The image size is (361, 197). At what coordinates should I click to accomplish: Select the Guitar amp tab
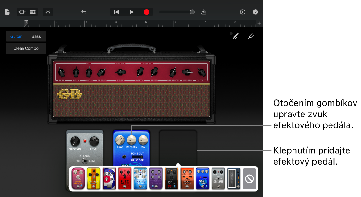[x=16, y=36]
